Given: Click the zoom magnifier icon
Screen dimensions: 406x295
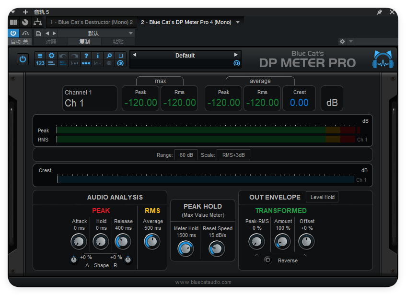Looking at the screenshot, I should click(x=109, y=56).
